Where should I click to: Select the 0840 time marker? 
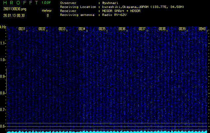click(x=202, y=29)
